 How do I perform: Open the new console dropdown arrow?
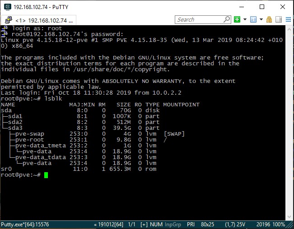pos(245,19)
